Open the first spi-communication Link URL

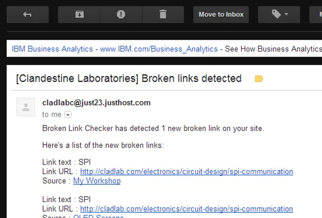186,171
